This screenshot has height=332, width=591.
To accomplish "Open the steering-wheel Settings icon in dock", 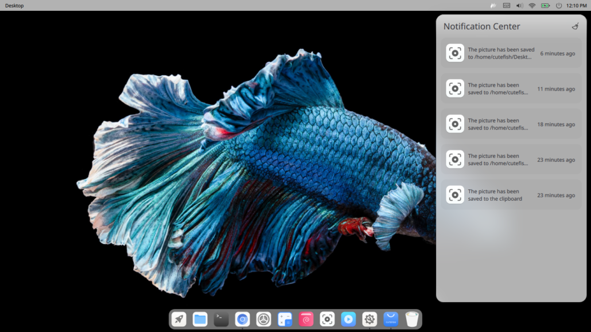I will [263, 319].
